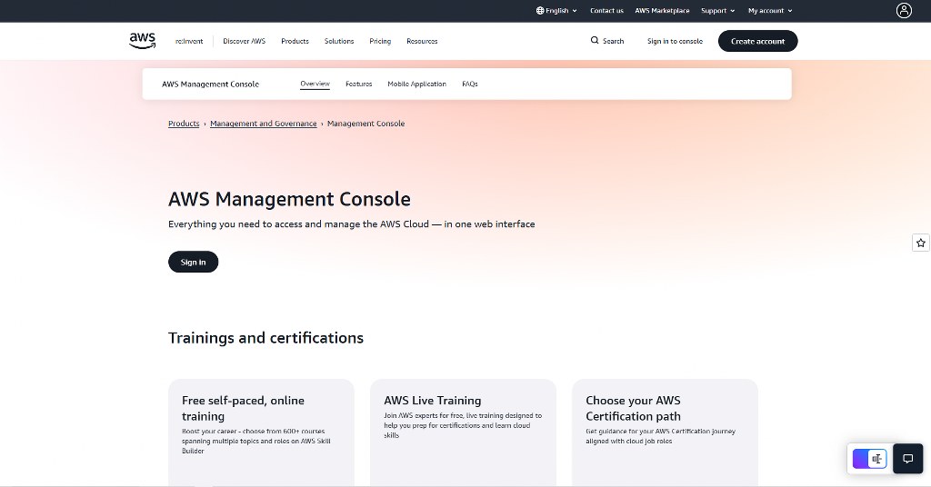This screenshot has width=931, height=487.
Task: Switch to the Mobile Application tab
Action: coord(416,84)
